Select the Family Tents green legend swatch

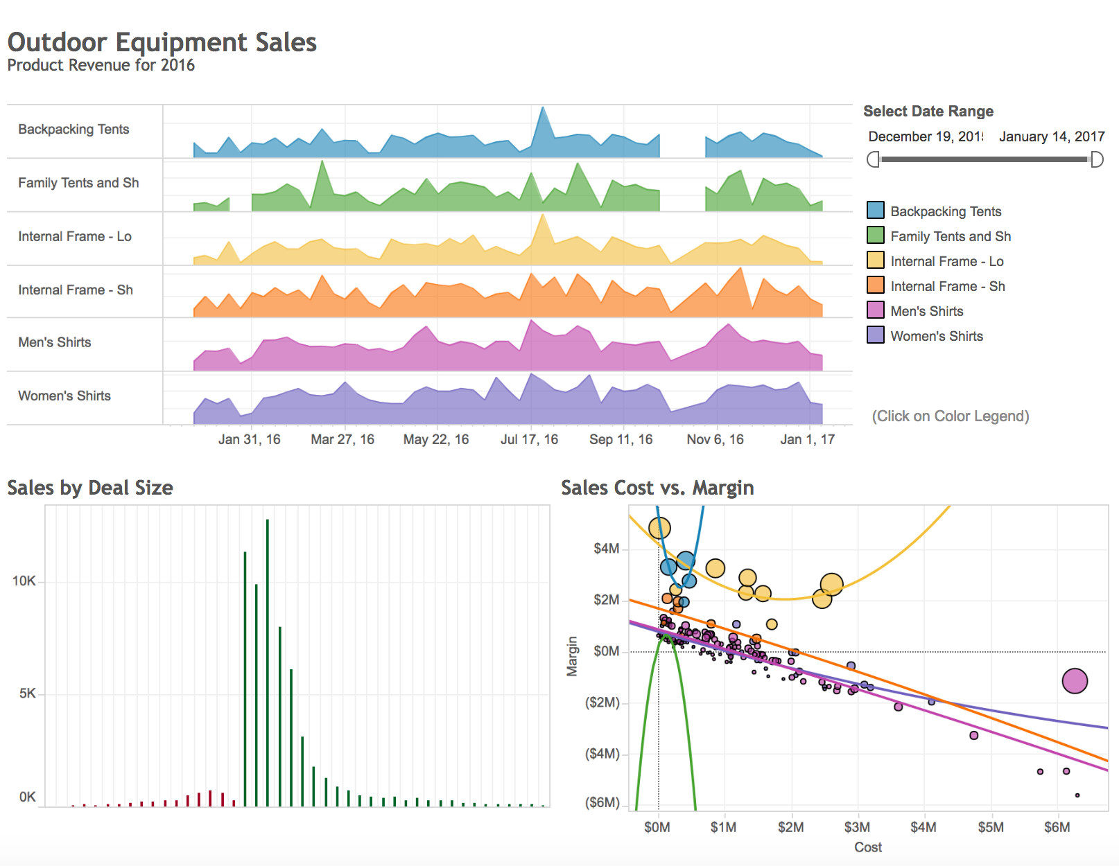pos(876,236)
